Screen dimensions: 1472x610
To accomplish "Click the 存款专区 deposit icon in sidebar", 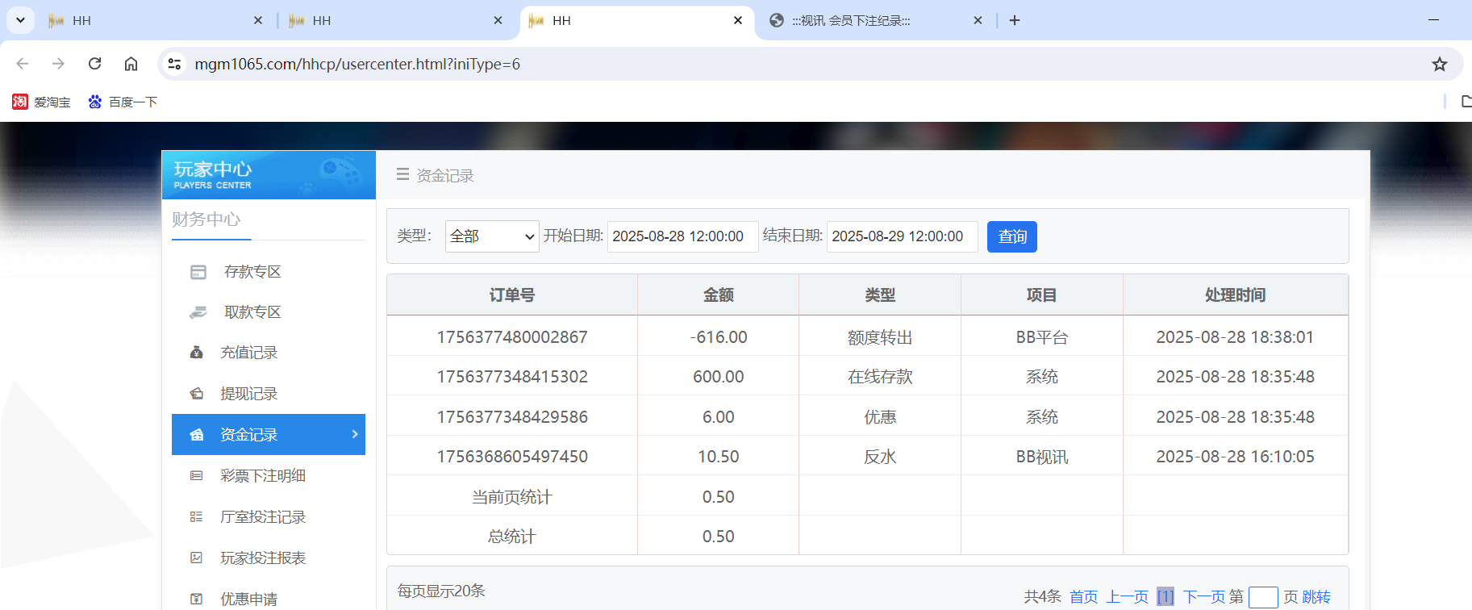I will tap(198, 272).
